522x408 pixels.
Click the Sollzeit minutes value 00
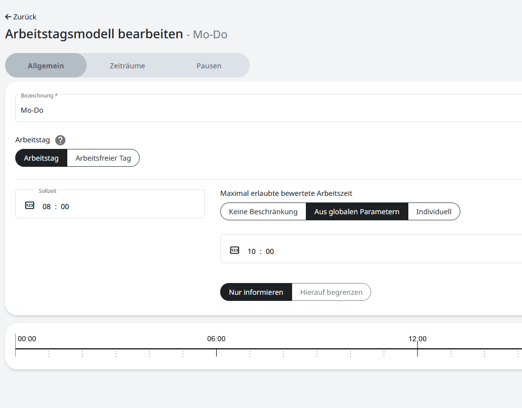[x=65, y=207]
